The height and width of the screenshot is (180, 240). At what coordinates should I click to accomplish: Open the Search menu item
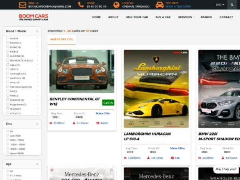pyautogui.click(x=206, y=17)
